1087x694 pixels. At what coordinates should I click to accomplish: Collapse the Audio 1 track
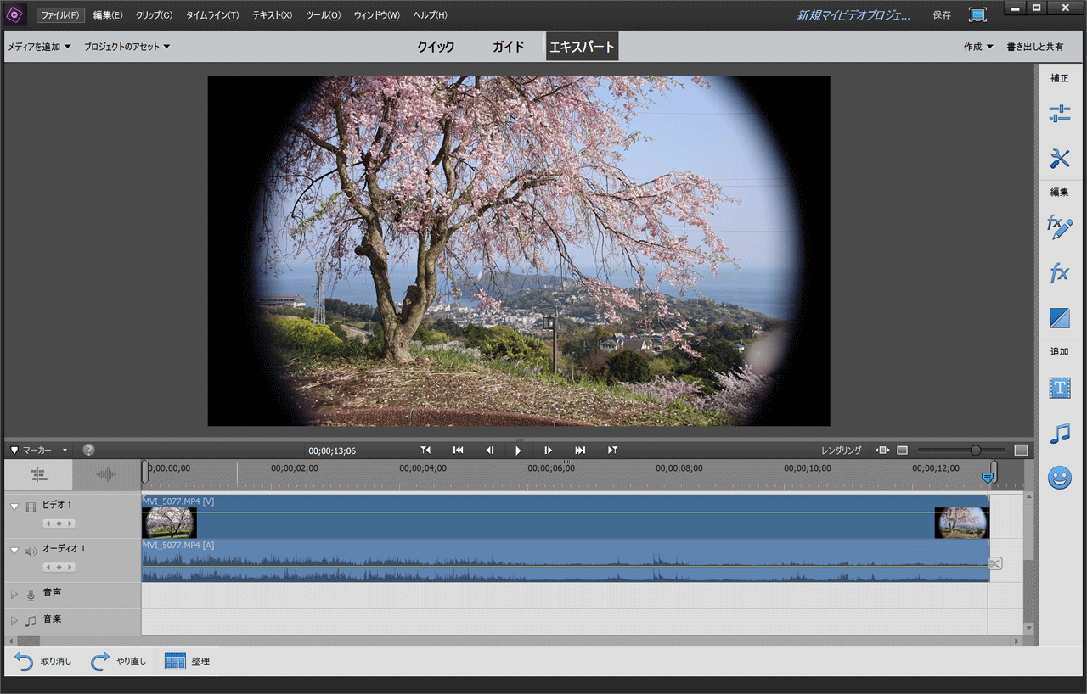coord(14,551)
